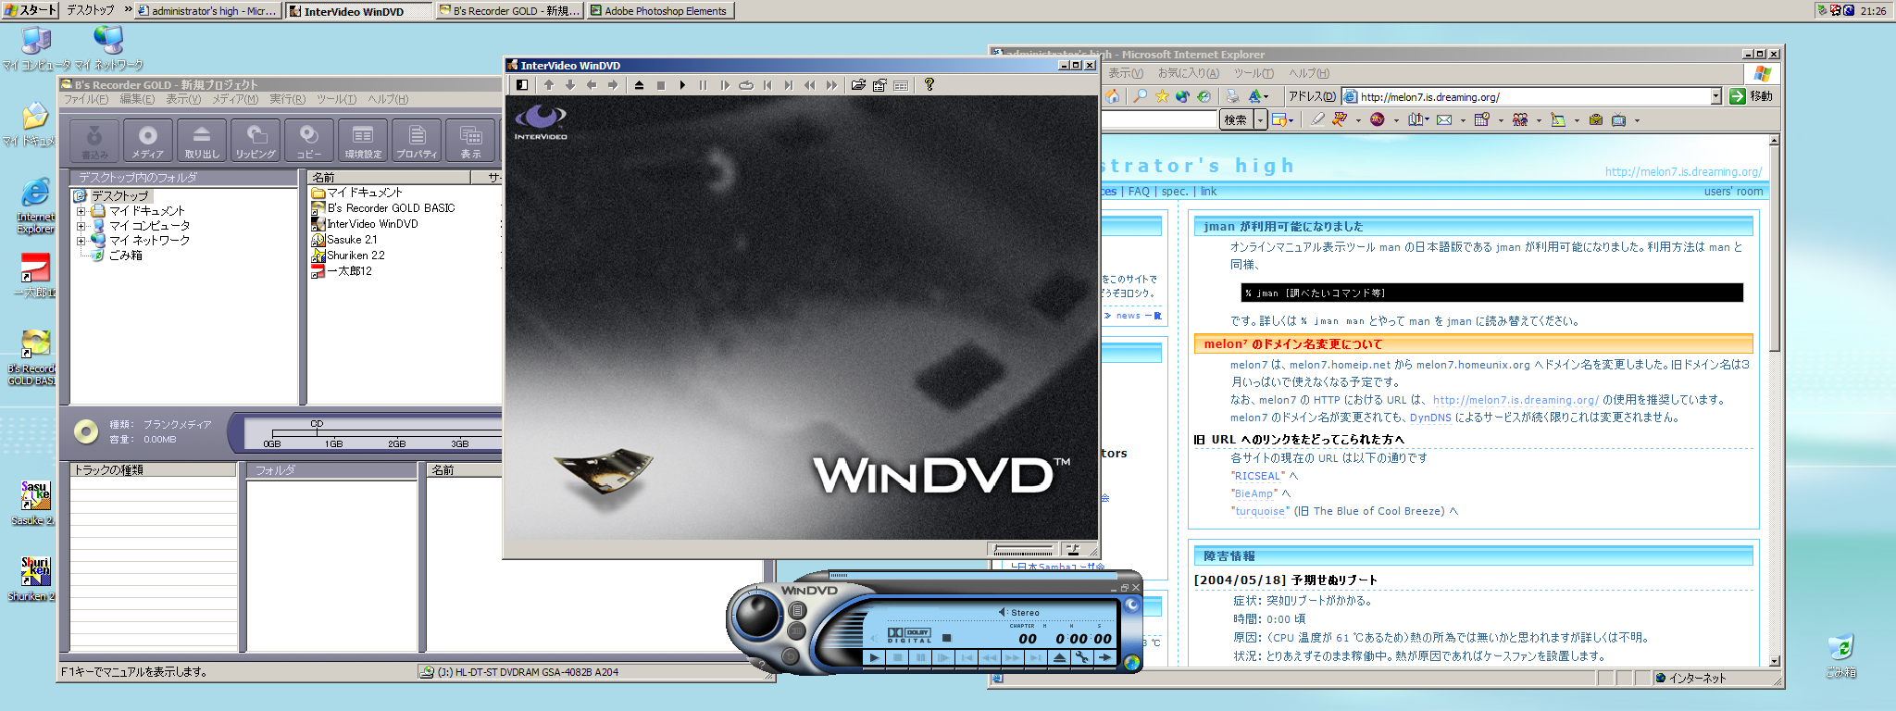
Task: Click the right arrow expand button on WinDVD panel
Action: (x=1104, y=657)
